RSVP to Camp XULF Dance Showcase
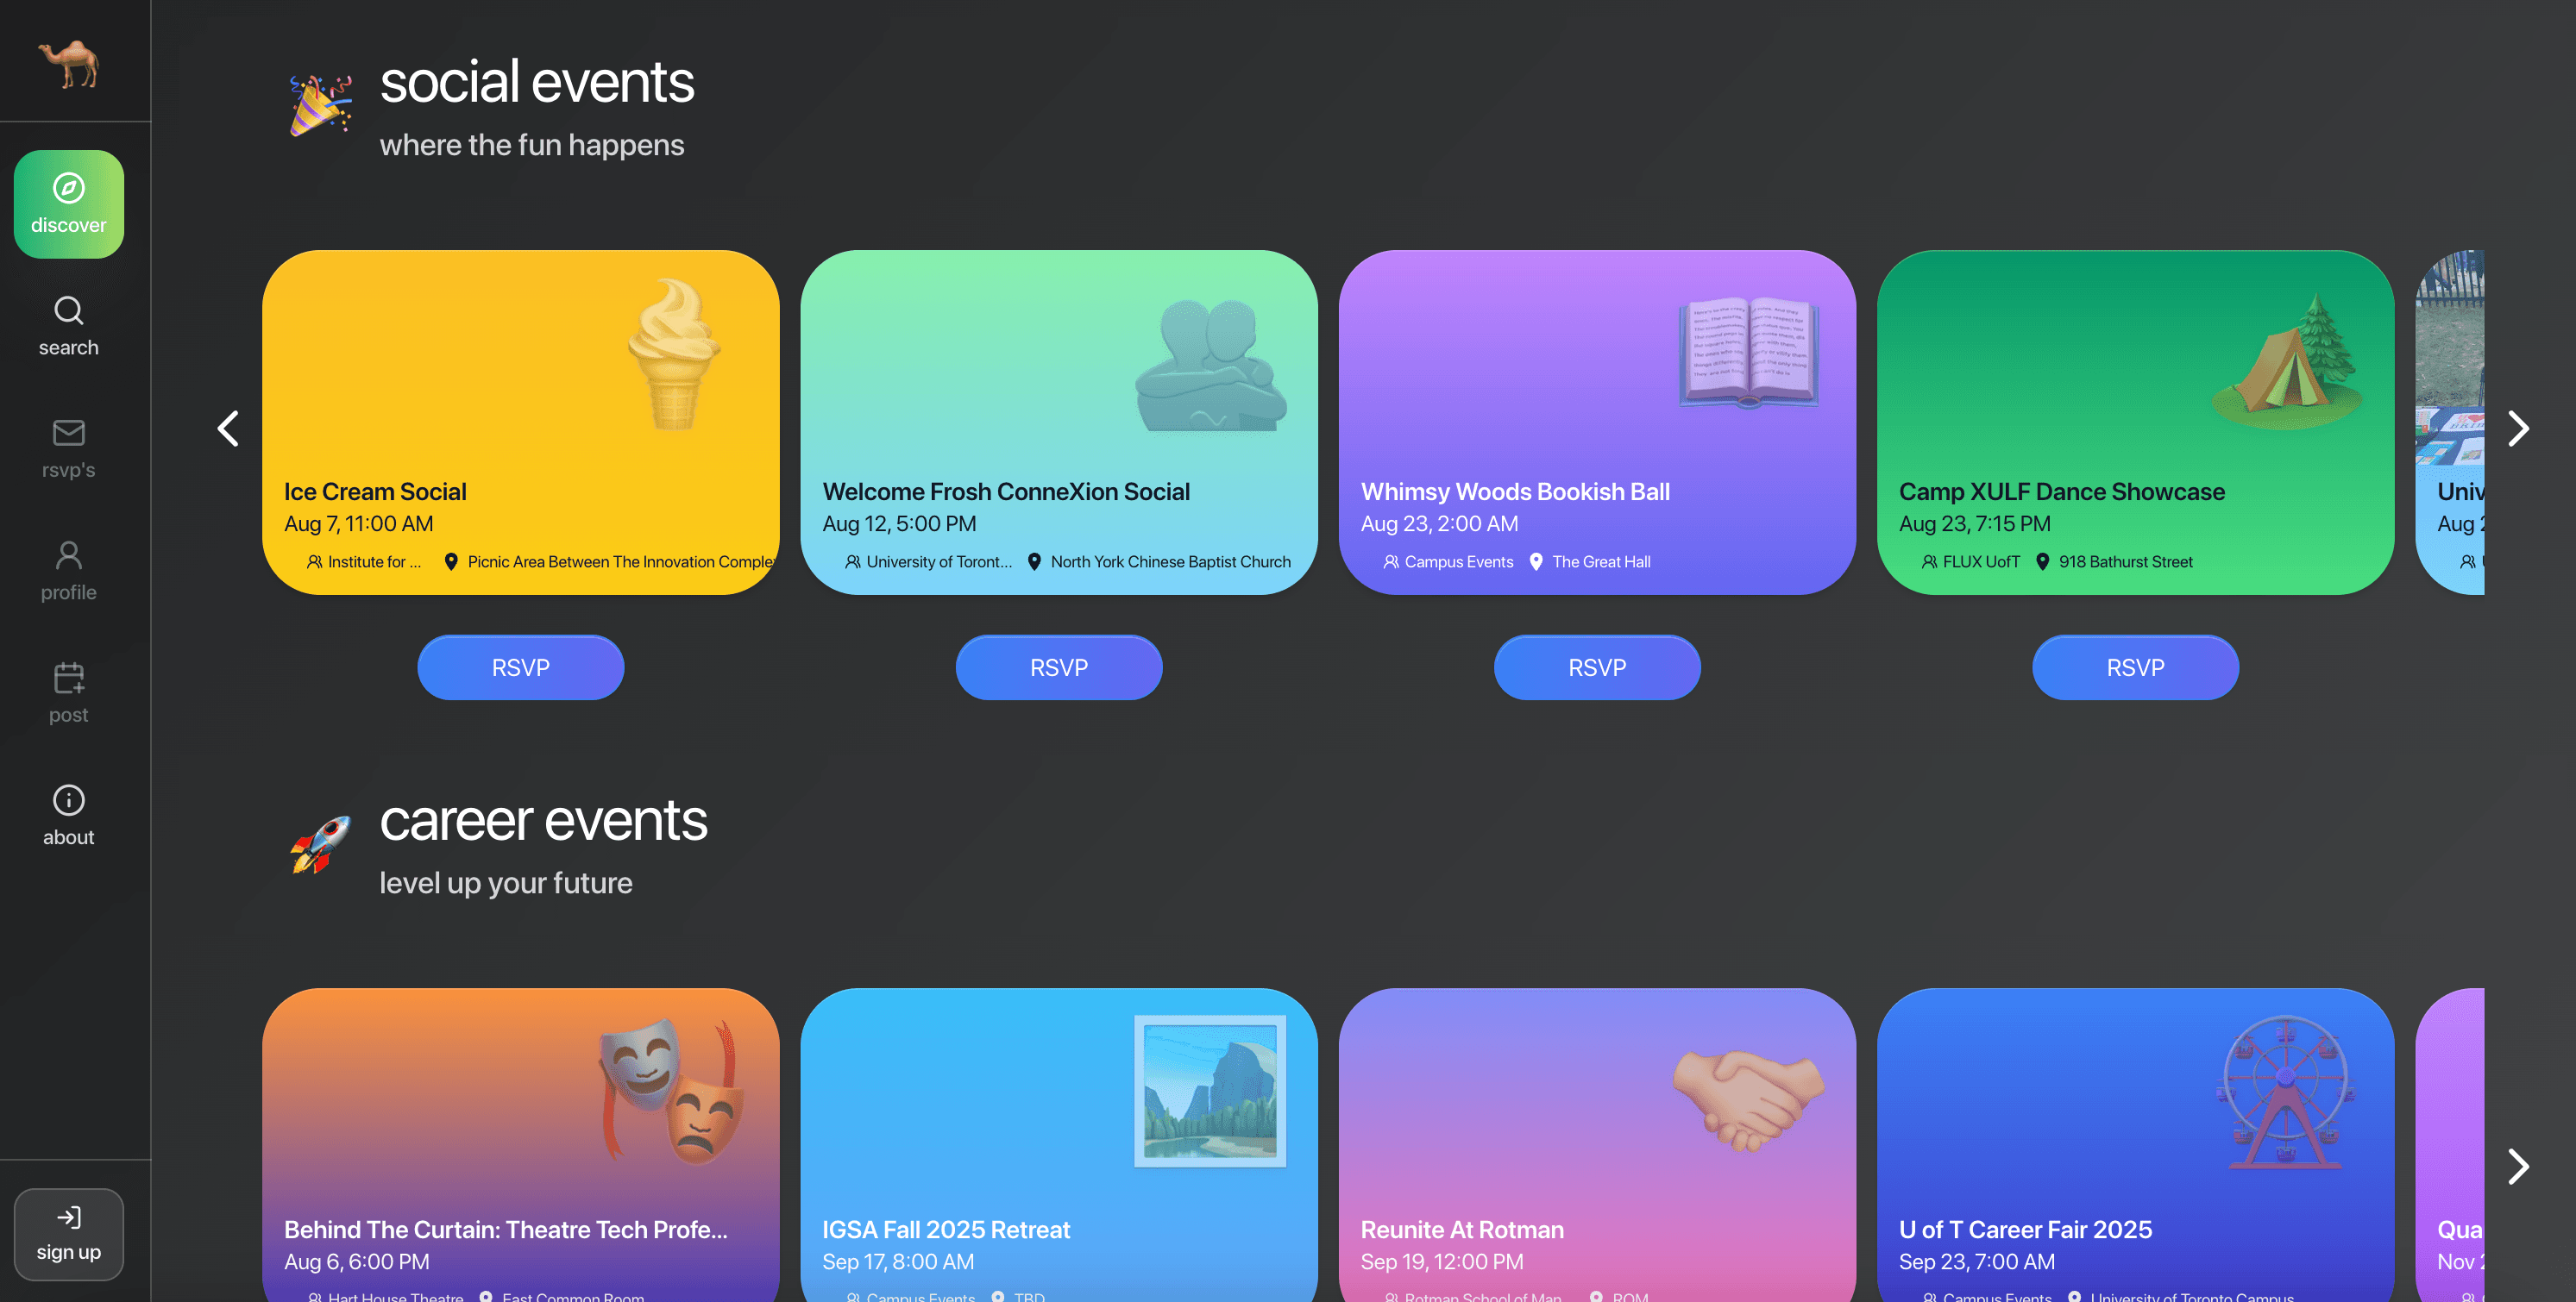This screenshot has width=2576, height=1302. (2135, 667)
